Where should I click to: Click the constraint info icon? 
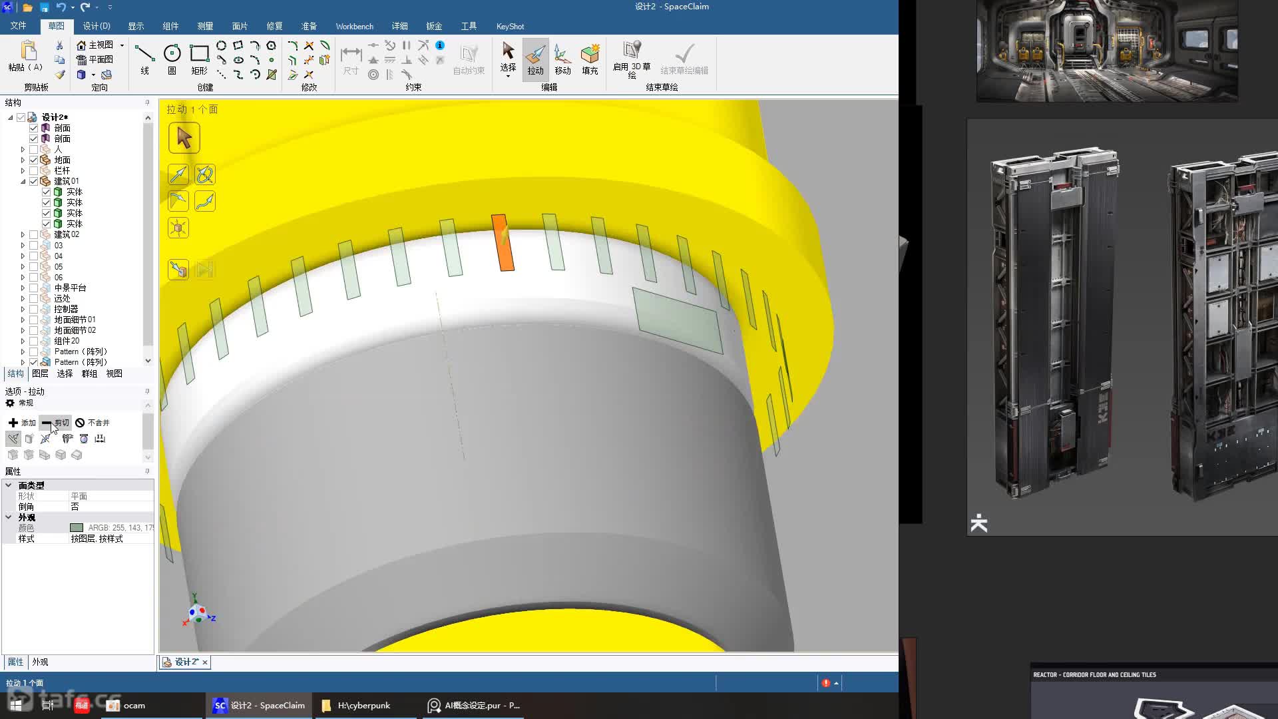(x=440, y=45)
